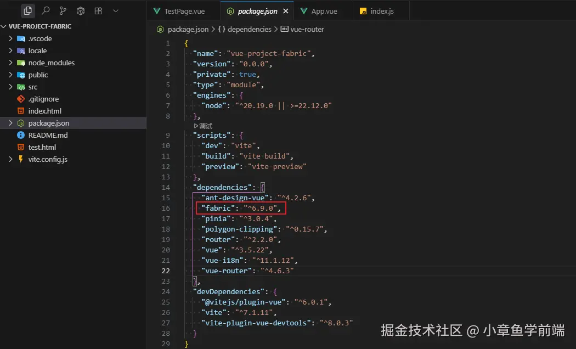The width and height of the screenshot is (576, 349).
Task: Open the cube-shaped activity bar icon
Action: click(81, 11)
